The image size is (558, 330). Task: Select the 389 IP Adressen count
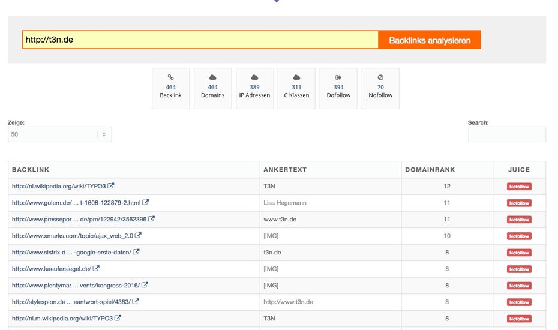[x=255, y=87]
